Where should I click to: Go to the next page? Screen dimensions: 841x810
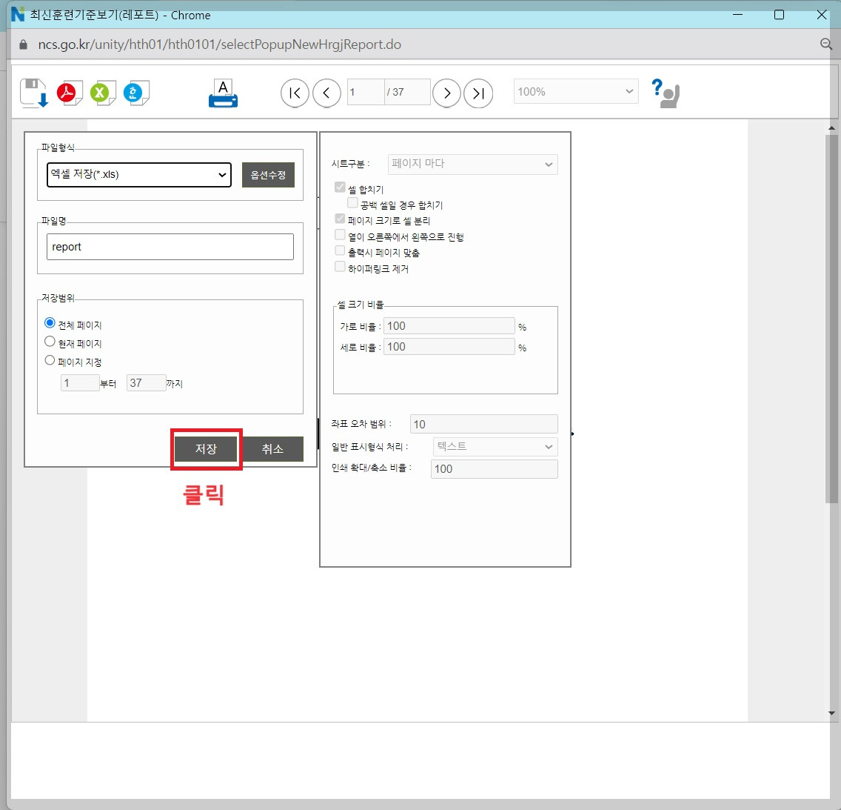tap(447, 93)
